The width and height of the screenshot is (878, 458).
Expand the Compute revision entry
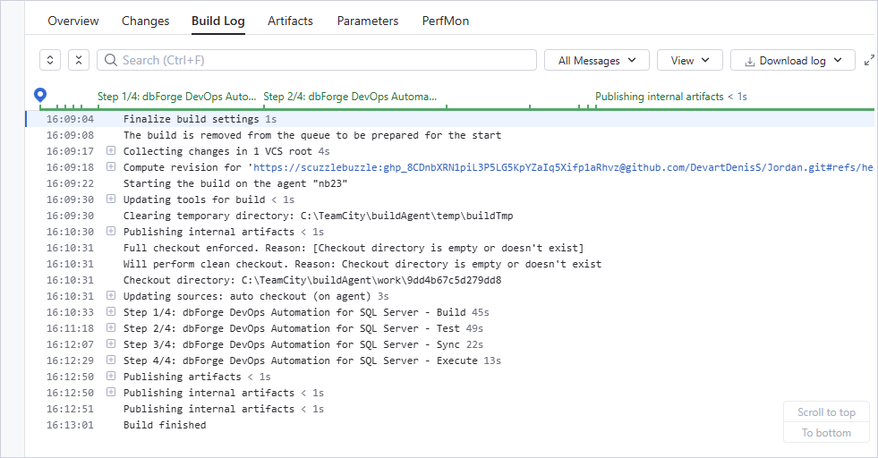tap(111, 167)
